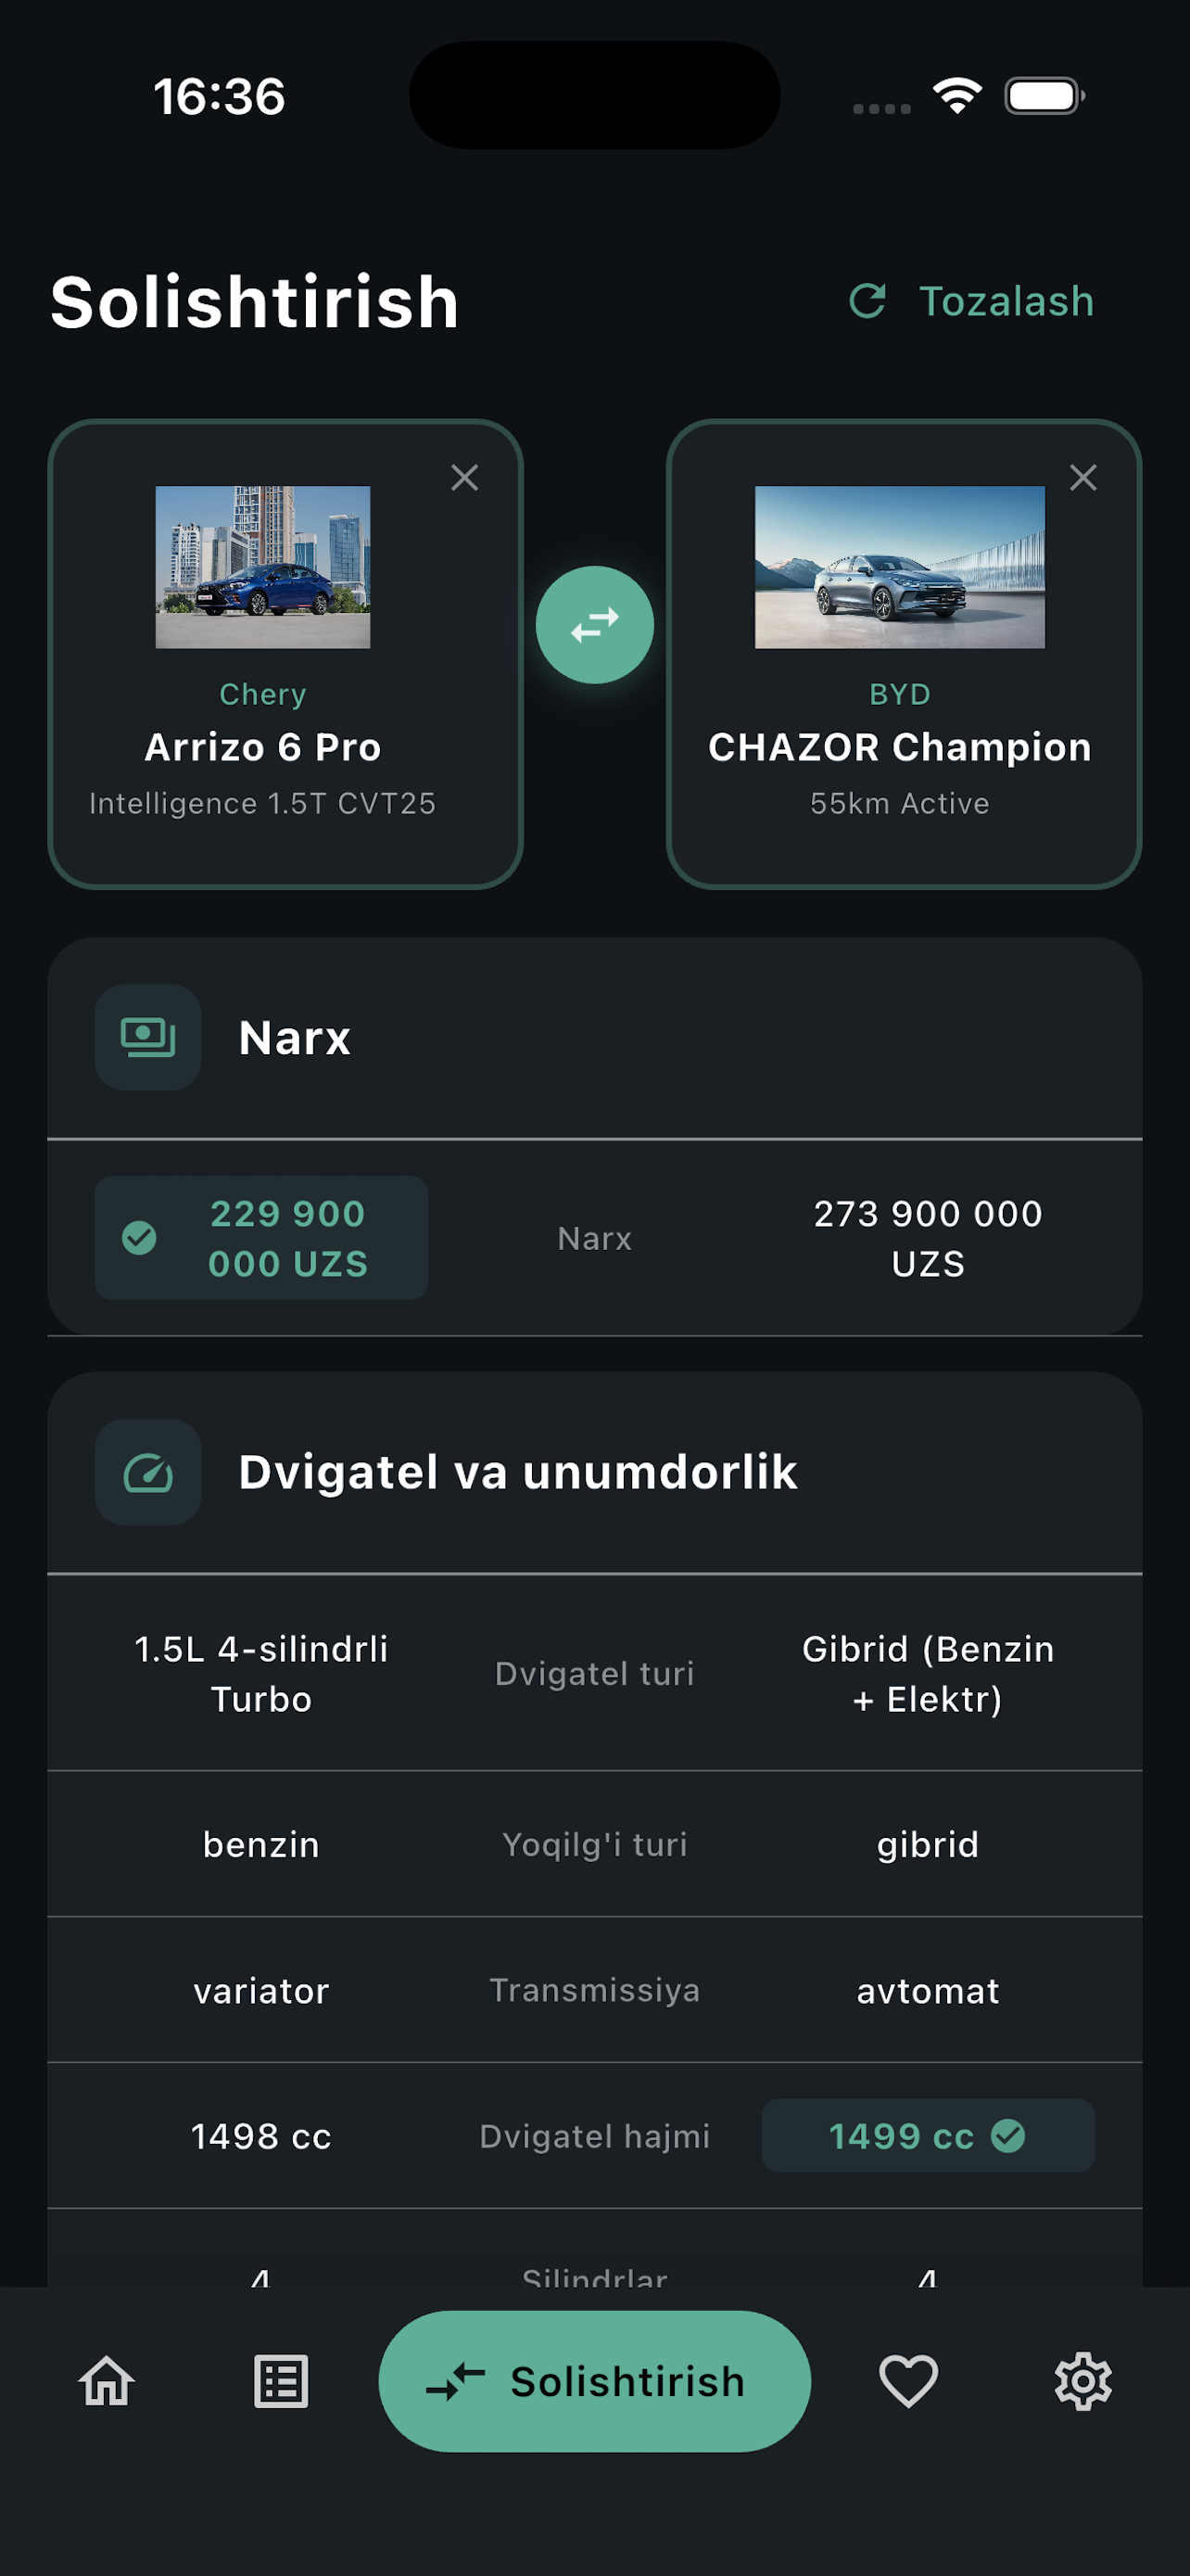The image size is (1190, 2576).
Task: Tap the checkmark on the 229 900 000 UZS price
Action: (x=140, y=1238)
